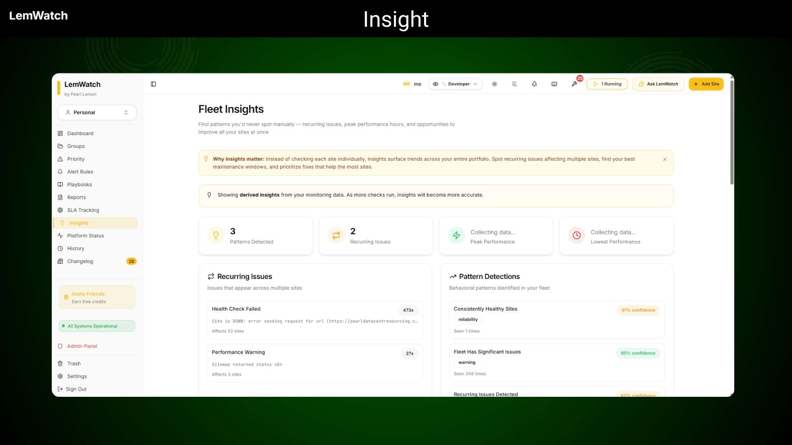View the Changelog with 25 updates
792x445 pixels.
[x=80, y=261]
